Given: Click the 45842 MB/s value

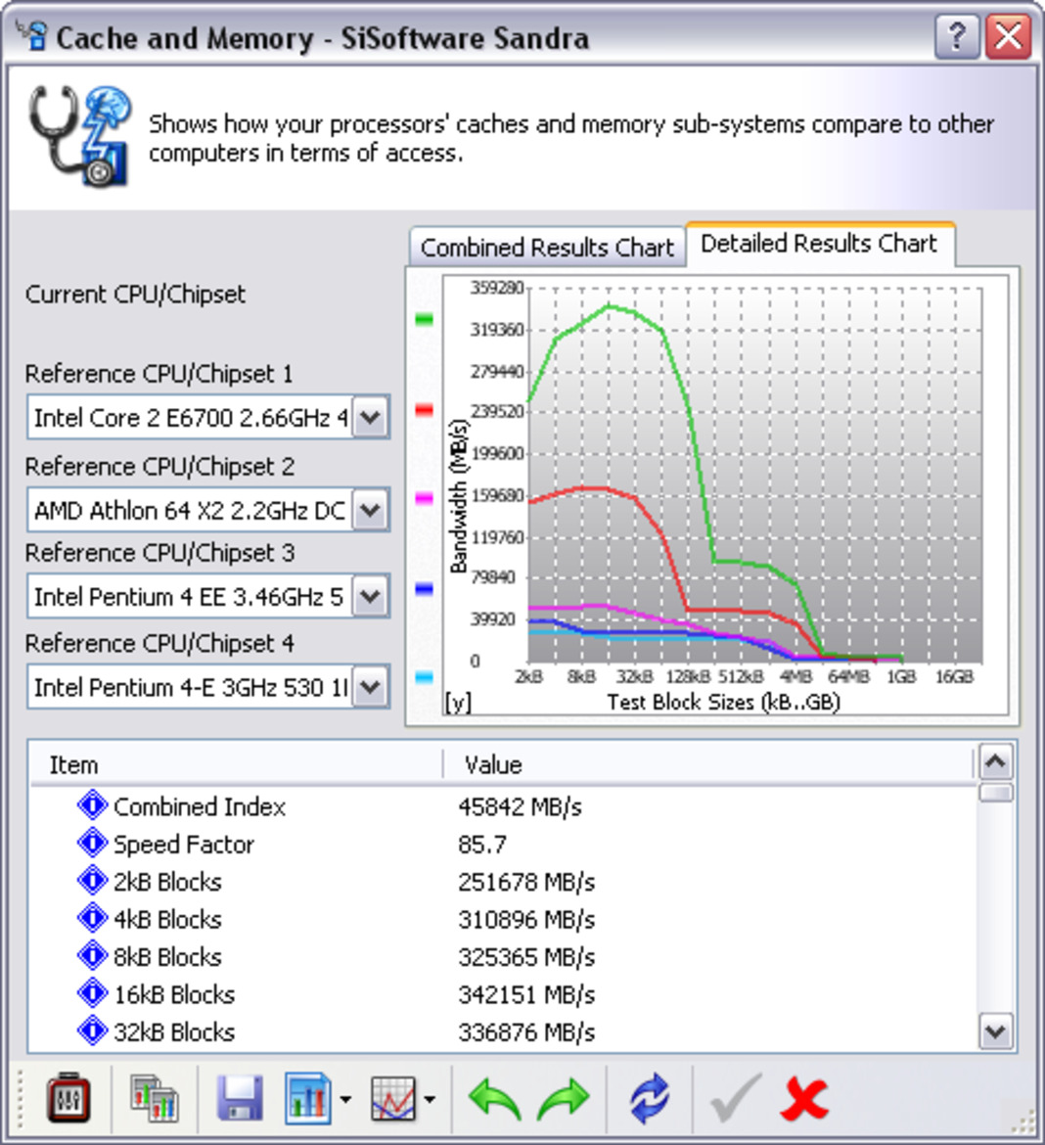Looking at the screenshot, I should (x=520, y=807).
